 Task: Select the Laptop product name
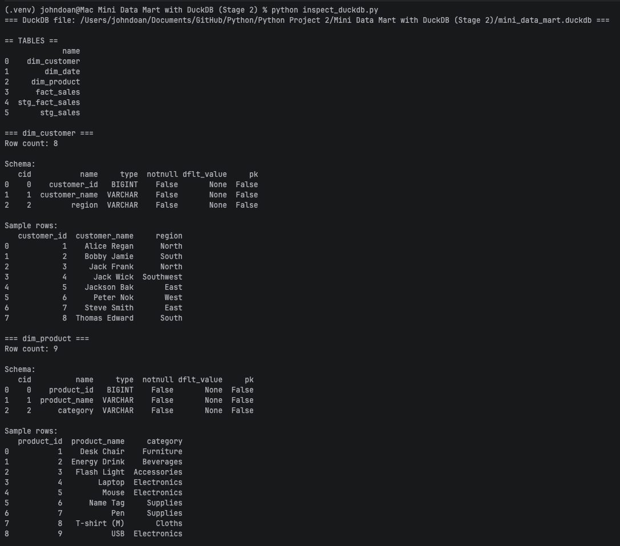click(112, 482)
